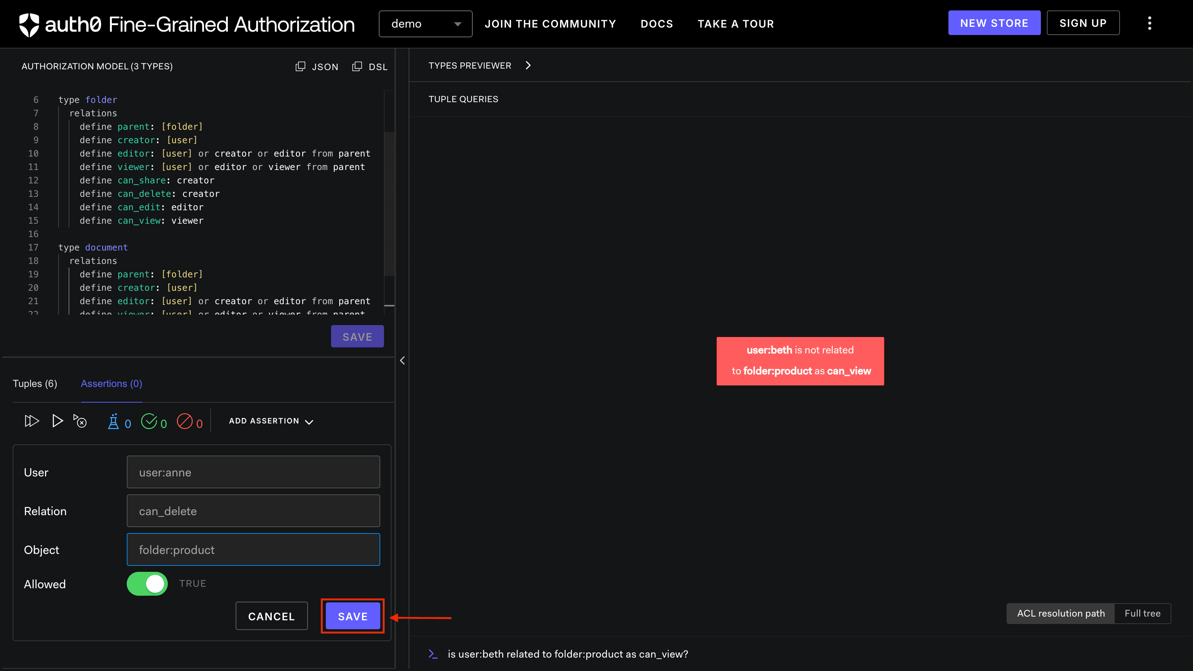Image resolution: width=1193 pixels, height=671 pixels.
Task: Select Full tree view
Action: (1143, 613)
